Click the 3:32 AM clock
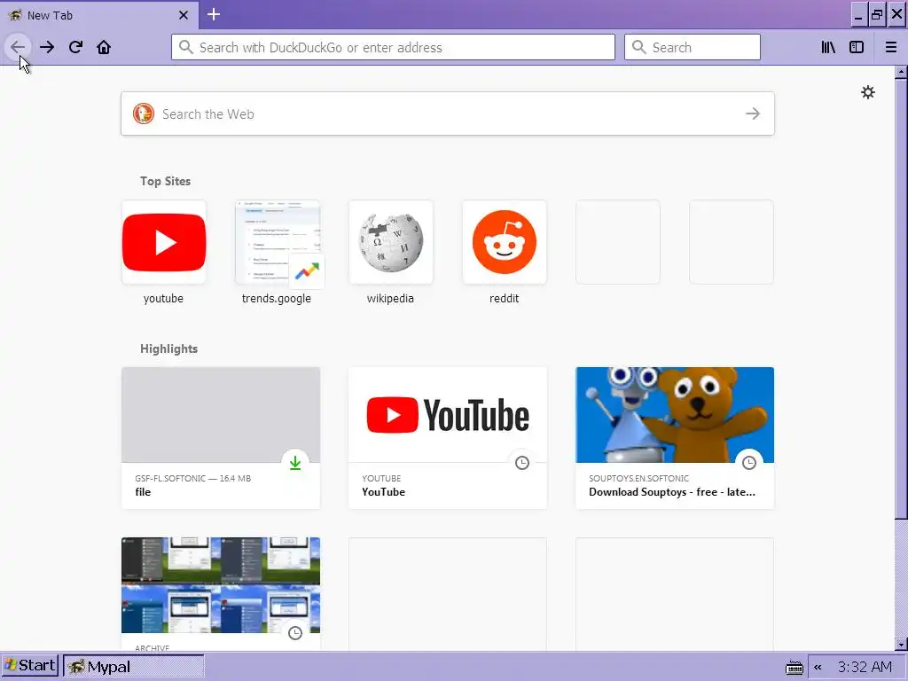This screenshot has height=681, width=908. tap(865, 667)
